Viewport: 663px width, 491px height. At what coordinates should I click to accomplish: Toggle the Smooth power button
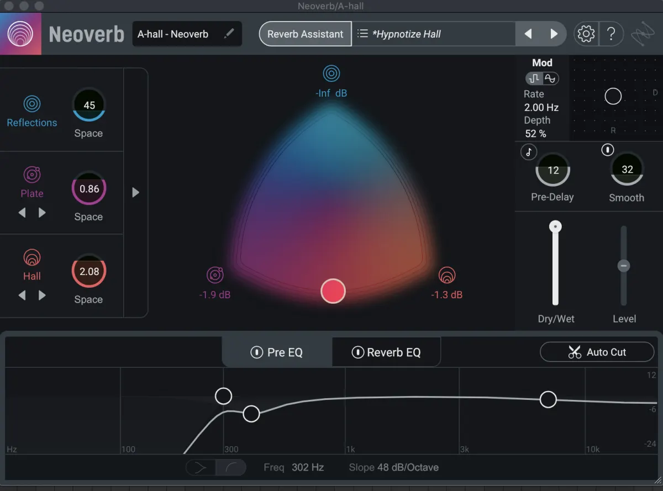tap(608, 150)
